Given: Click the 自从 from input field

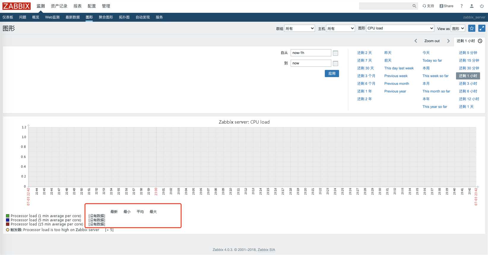Looking at the screenshot, I should 311,53.
